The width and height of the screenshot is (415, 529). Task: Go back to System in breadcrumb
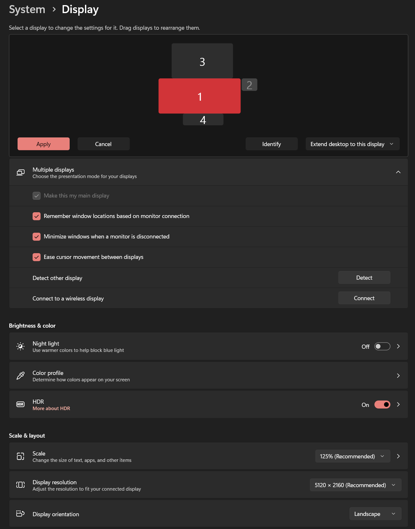point(27,9)
